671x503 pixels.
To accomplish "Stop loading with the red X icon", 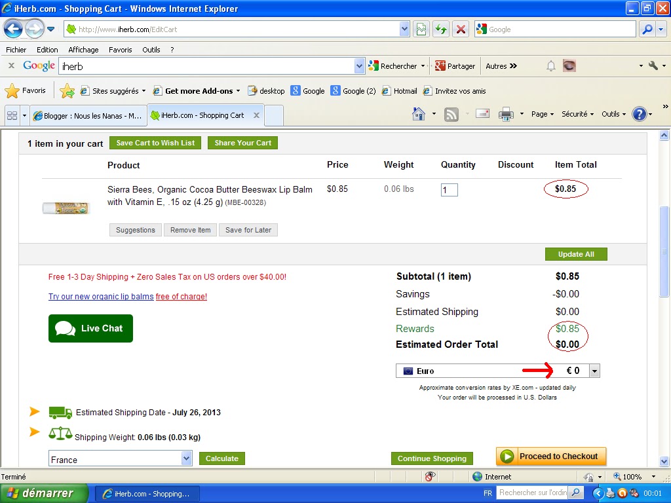I will point(461,29).
